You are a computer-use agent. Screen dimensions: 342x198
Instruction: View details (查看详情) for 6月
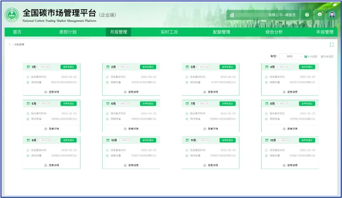point(131,129)
